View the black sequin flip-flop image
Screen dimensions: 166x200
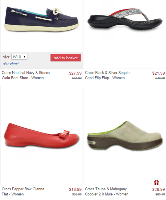click(x=125, y=19)
